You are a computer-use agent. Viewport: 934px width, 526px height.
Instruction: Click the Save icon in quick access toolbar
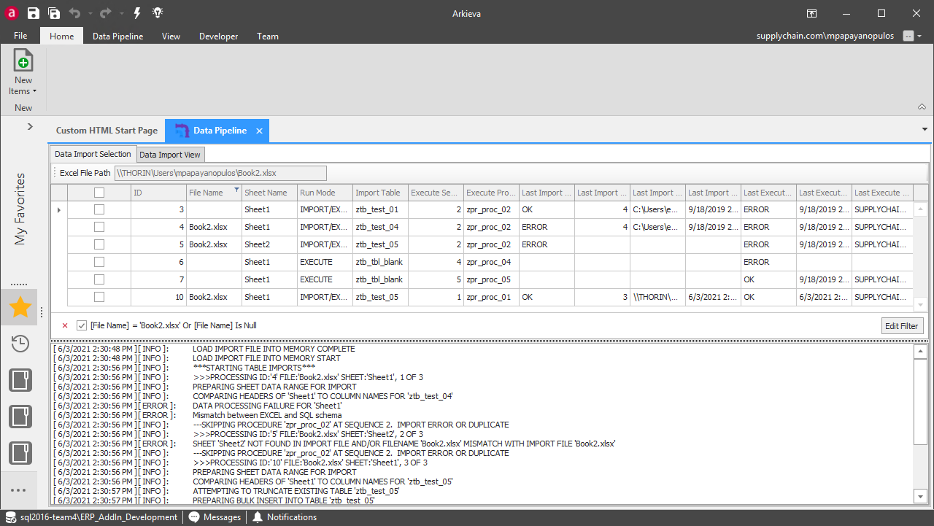(x=34, y=13)
